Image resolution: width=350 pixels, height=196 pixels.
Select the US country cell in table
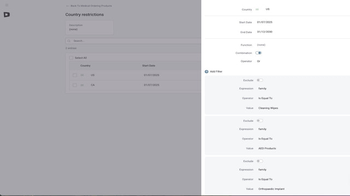tap(92, 75)
